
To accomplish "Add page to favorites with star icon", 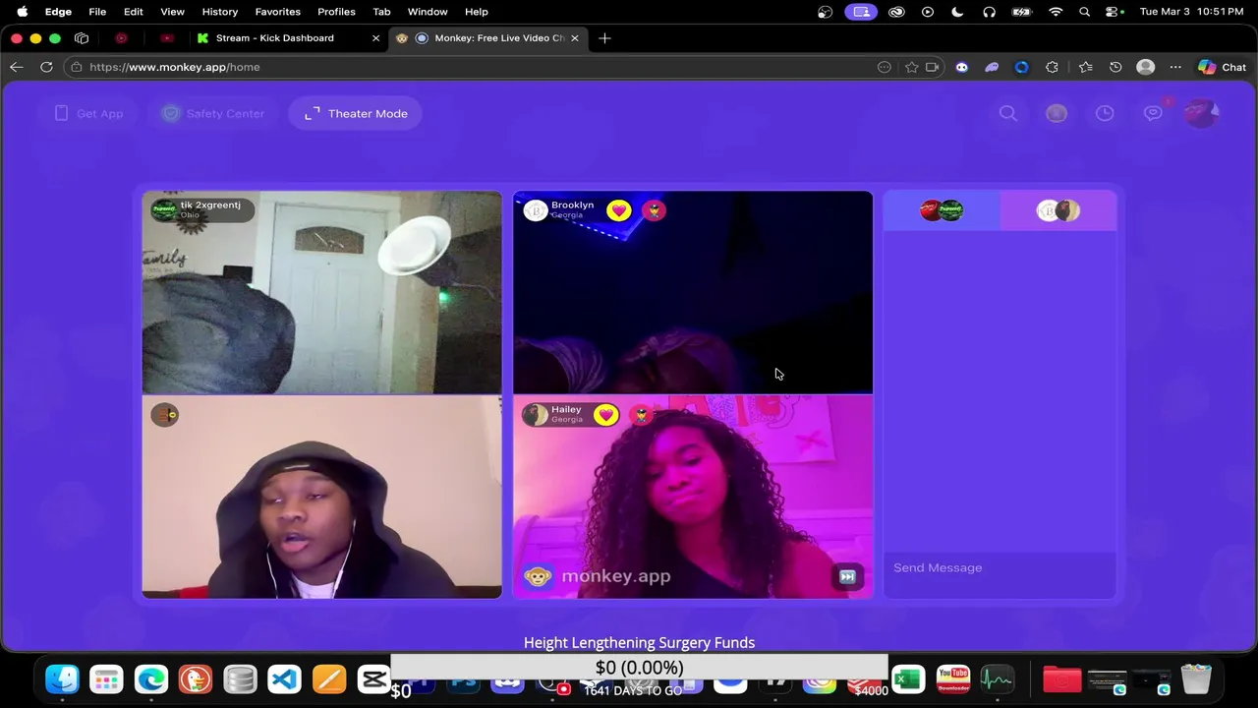I will click(911, 67).
